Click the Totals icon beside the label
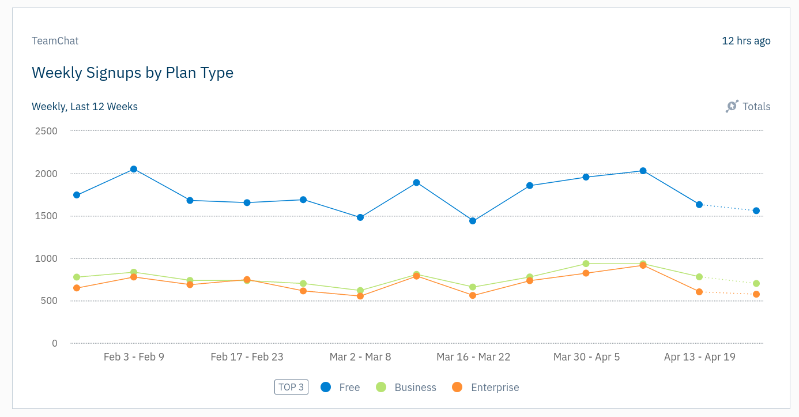The image size is (799, 417). click(x=732, y=106)
